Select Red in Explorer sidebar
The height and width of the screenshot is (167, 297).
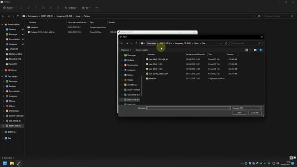[x=8, y=138]
